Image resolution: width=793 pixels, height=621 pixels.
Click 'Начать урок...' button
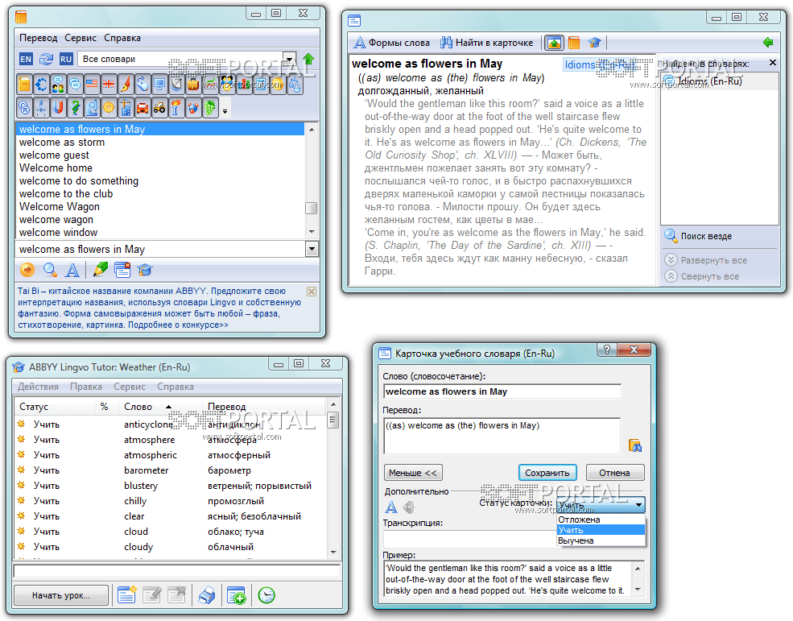61,595
